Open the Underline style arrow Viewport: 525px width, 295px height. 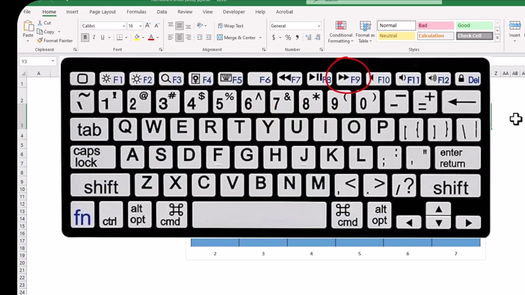tap(109, 37)
